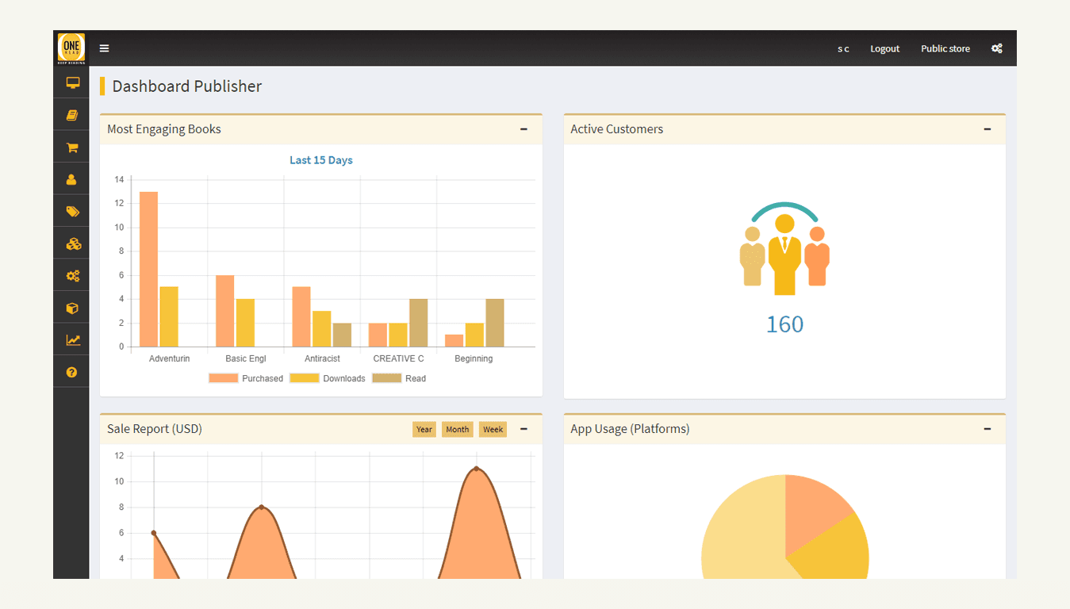Toggle the hamburger menu icon
The image size is (1070, 609).
[104, 48]
